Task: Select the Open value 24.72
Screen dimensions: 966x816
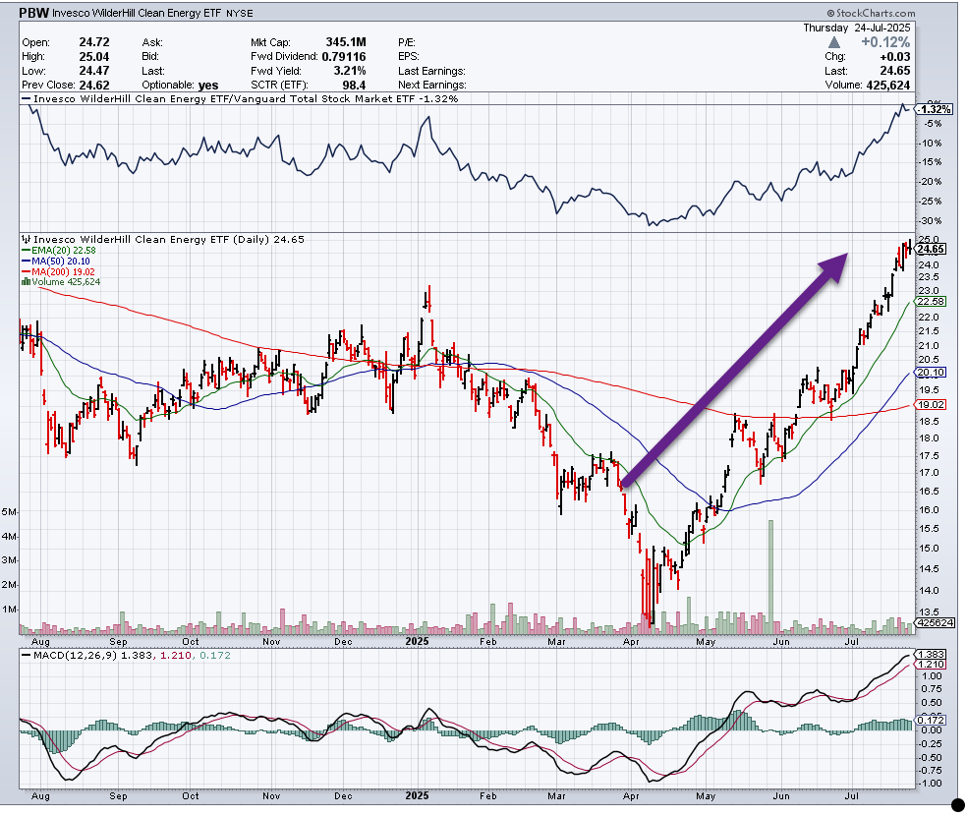Action: coord(94,42)
